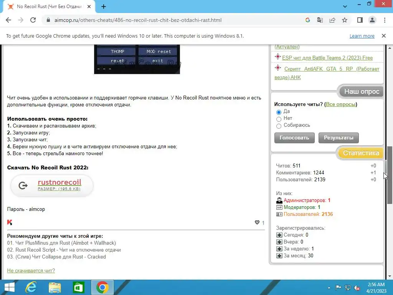Screen dimensions: 393x295
Task: Click the address bar URL
Action: (x=138, y=20)
